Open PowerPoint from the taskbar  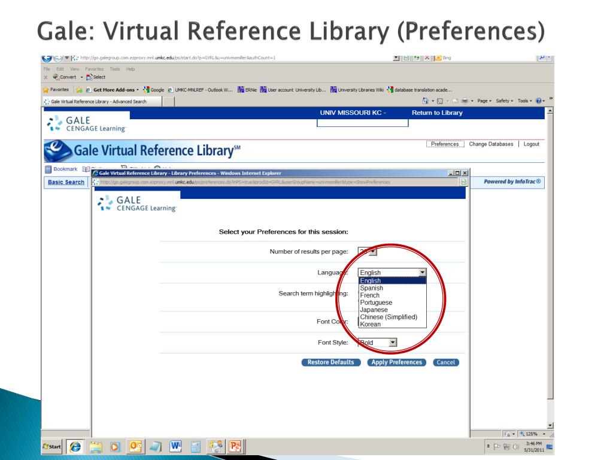pyautogui.click(x=235, y=446)
